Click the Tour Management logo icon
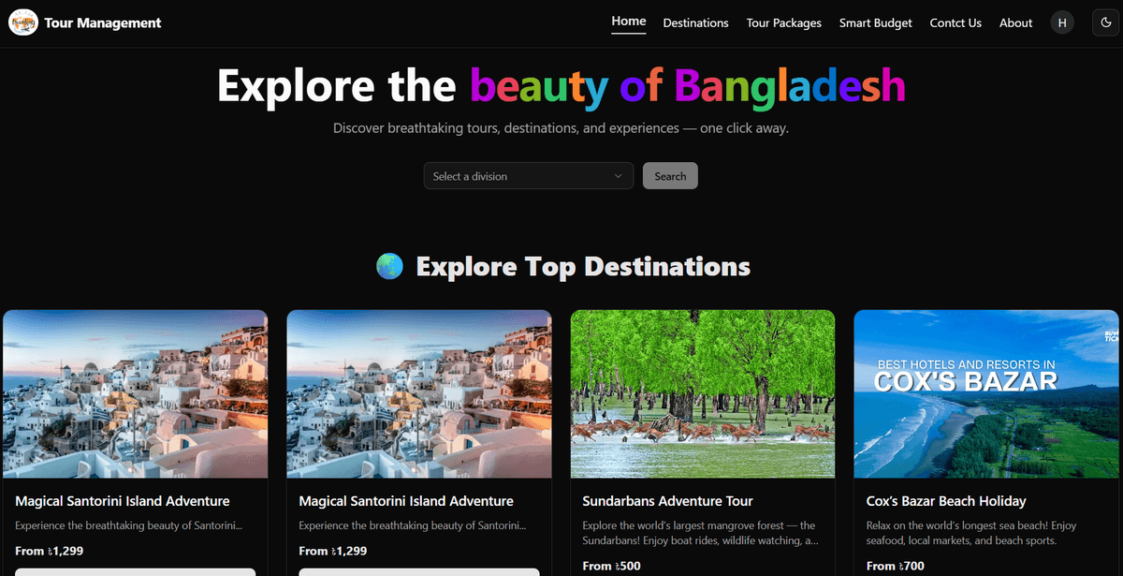1123x576 pixels. coord(22,22)
